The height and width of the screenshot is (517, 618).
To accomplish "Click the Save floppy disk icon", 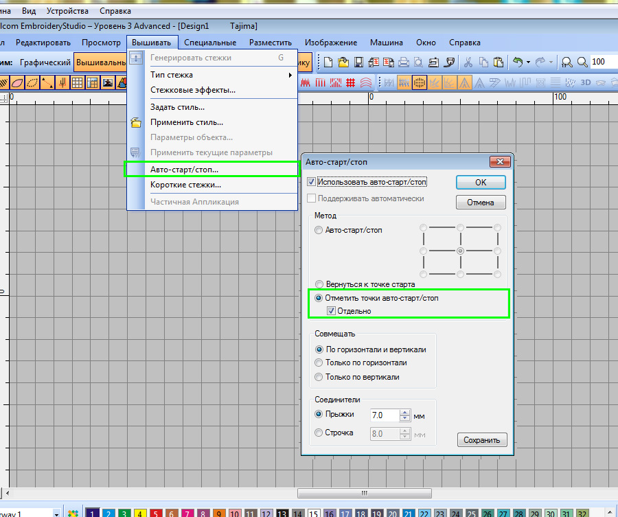I will pyautogui.click(x=358, y=62).
